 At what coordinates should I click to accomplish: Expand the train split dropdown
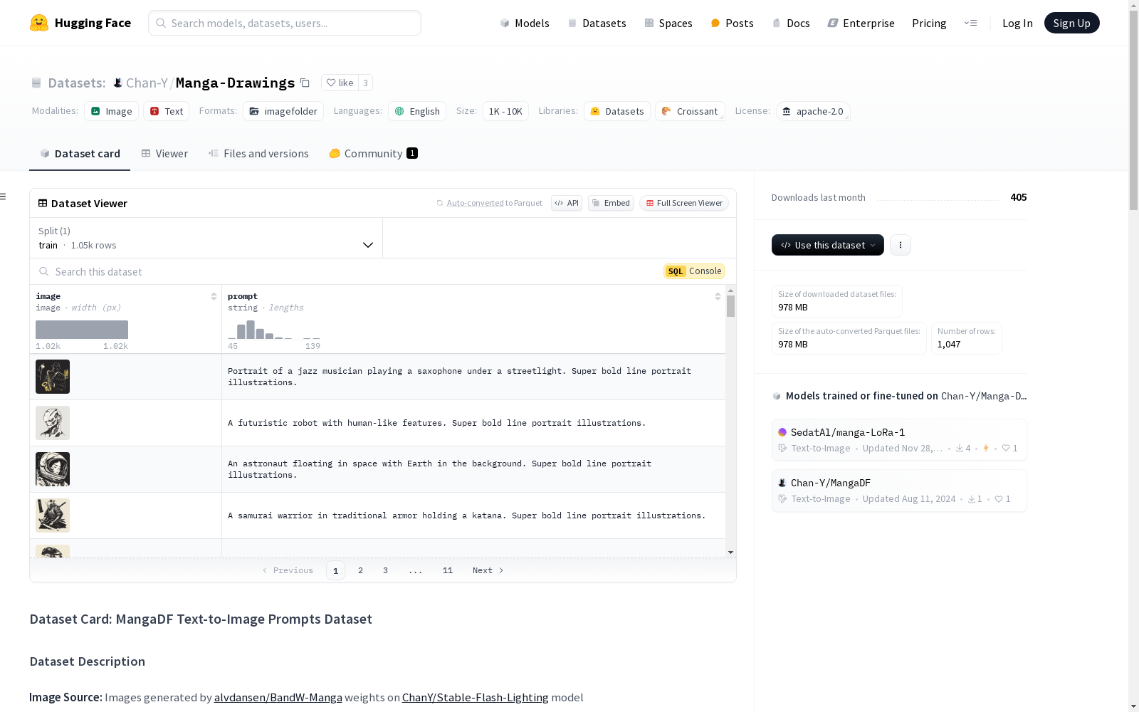tap(206, 238)
